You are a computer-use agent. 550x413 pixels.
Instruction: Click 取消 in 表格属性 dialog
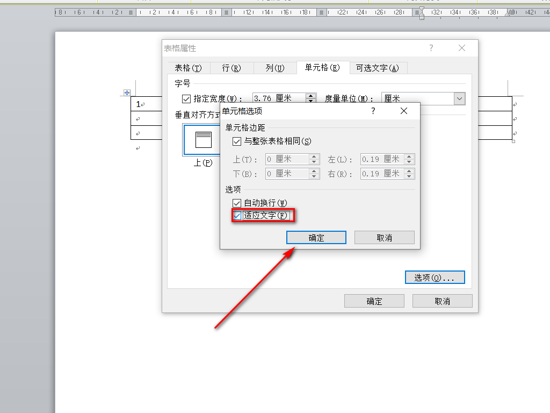[443, 301]
